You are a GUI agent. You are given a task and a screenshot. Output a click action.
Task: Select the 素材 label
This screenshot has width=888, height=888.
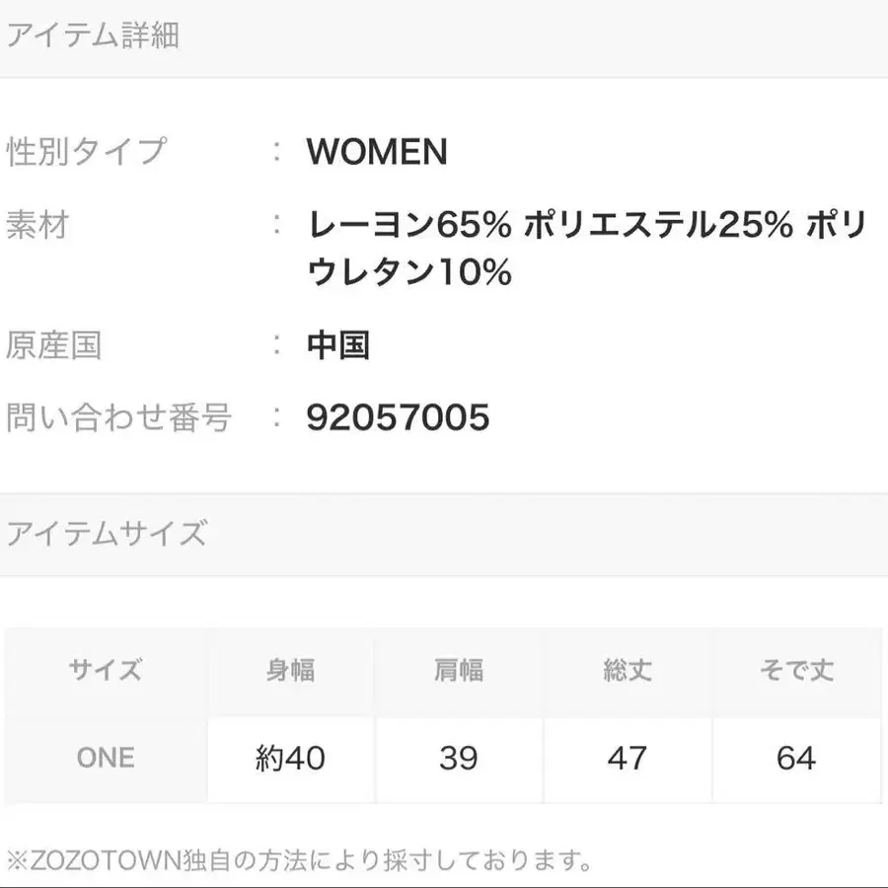point(37,226)
